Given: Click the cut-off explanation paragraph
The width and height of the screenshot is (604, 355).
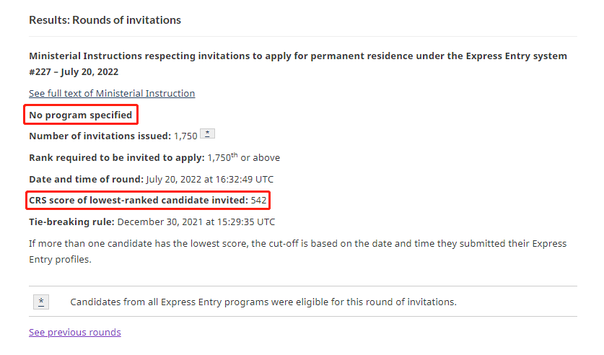Looking at the screenshot, I should [298, 251].
